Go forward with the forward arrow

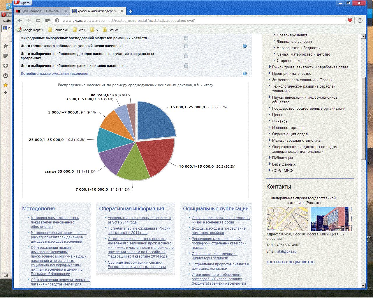pos(29,20)
